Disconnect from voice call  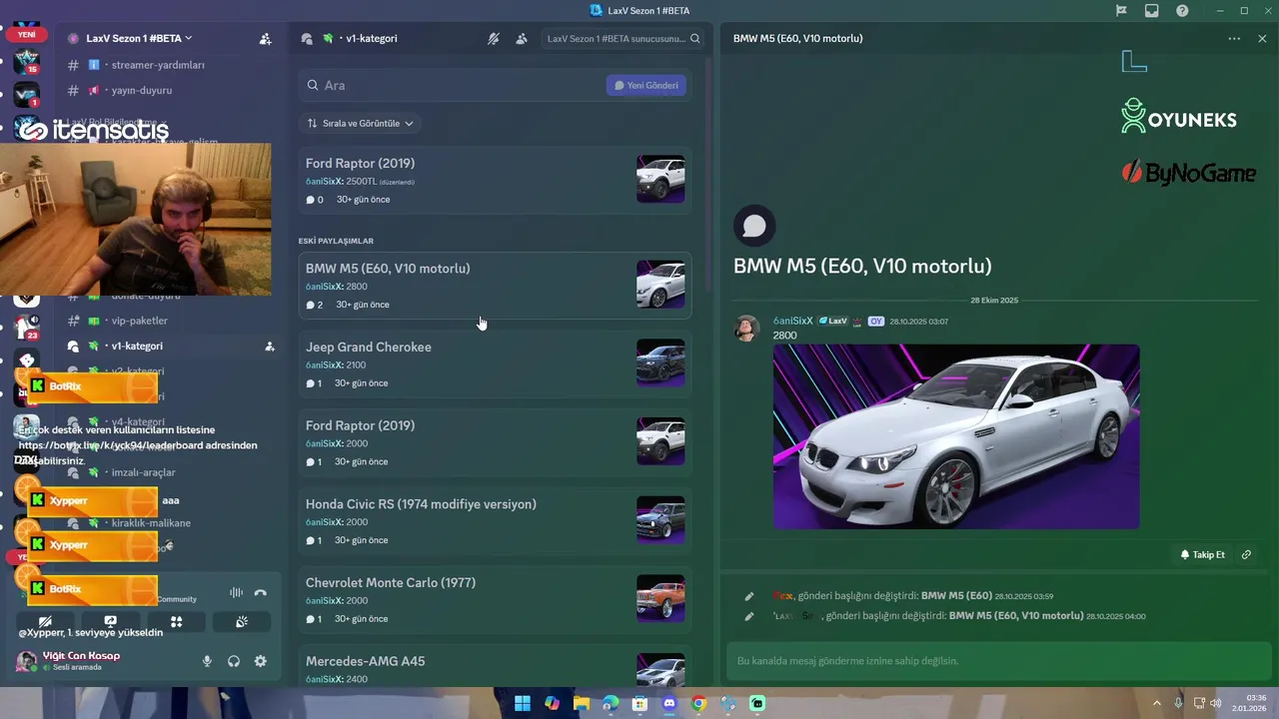[x=261, y=592]
